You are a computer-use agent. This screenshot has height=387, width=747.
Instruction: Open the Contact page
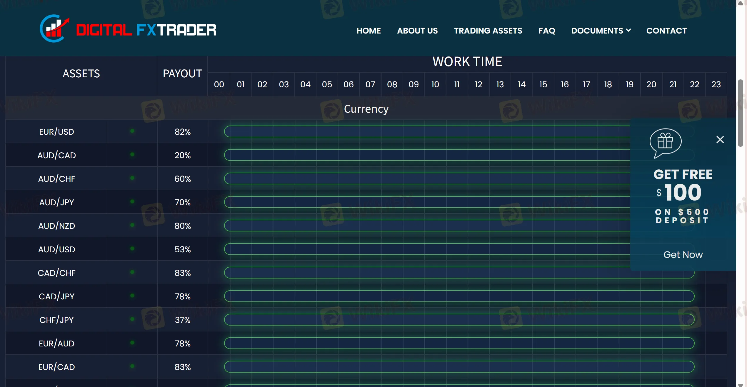click(x=666, y=31)
